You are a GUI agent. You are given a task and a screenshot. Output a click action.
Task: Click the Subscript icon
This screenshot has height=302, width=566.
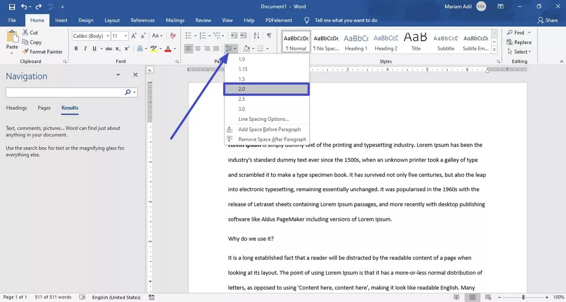(x=119, y=49)
